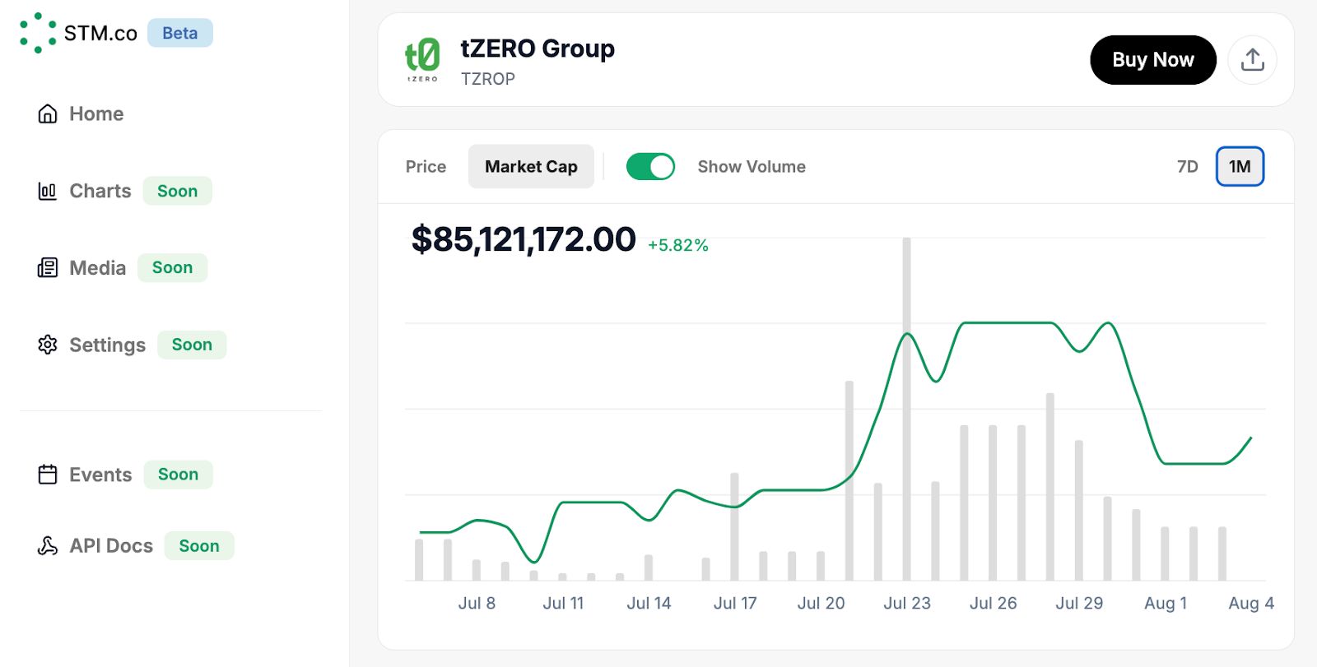Click the Media newspaper icon
This screenshot has width=1317, height=667.
(48, 267)
